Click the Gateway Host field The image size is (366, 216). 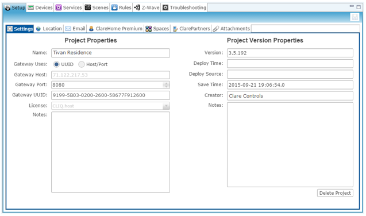tap(110, 75)
